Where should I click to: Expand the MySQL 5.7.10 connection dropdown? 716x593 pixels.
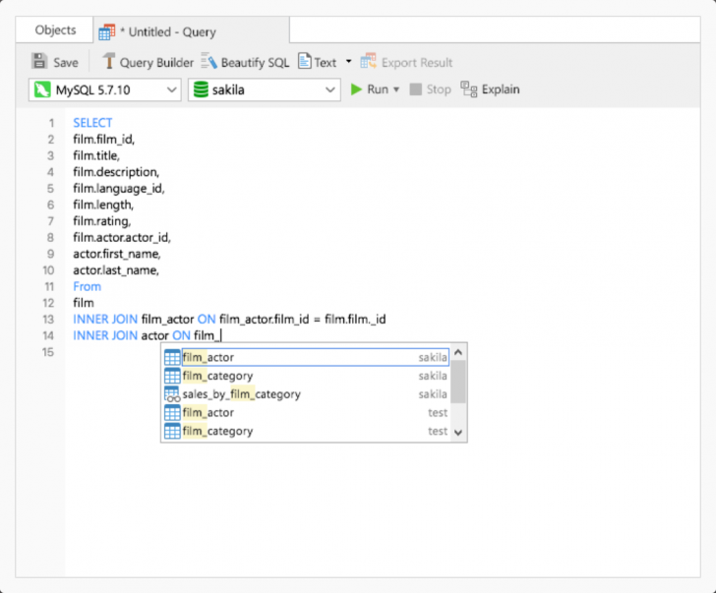click(172, 89)
